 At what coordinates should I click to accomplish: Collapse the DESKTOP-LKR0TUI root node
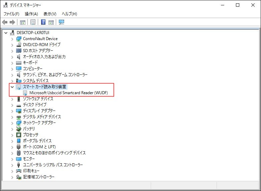click(6, 33)
